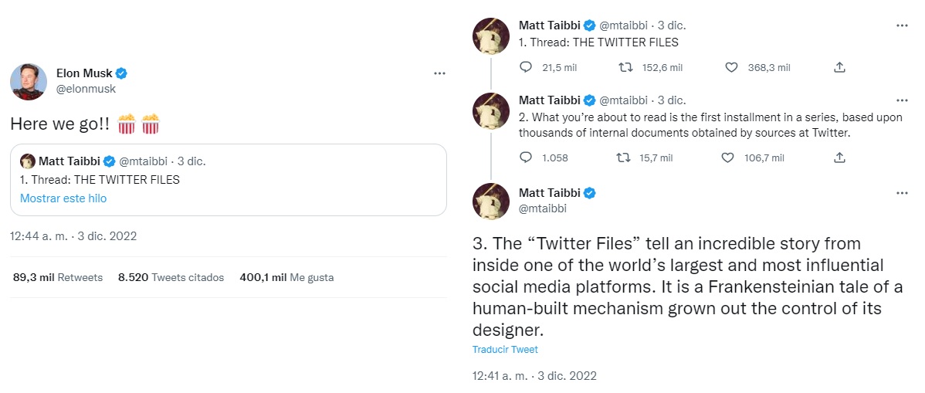Reply to the first Twitter Files tweet
This screenshot has height=393, width=925.
527,68
